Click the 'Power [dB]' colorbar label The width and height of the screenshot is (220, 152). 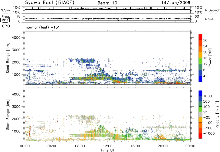pos(210,58)
